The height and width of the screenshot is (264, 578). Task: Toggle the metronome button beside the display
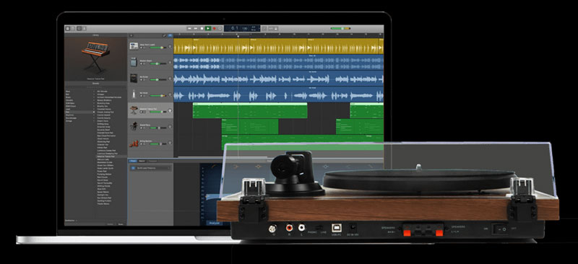point(275,28)
